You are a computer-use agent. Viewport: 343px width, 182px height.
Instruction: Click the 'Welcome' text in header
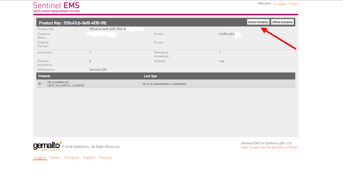pos(264,3)
